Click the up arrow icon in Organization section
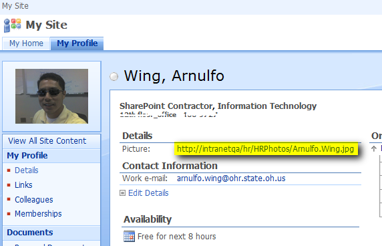 point(374,148)
